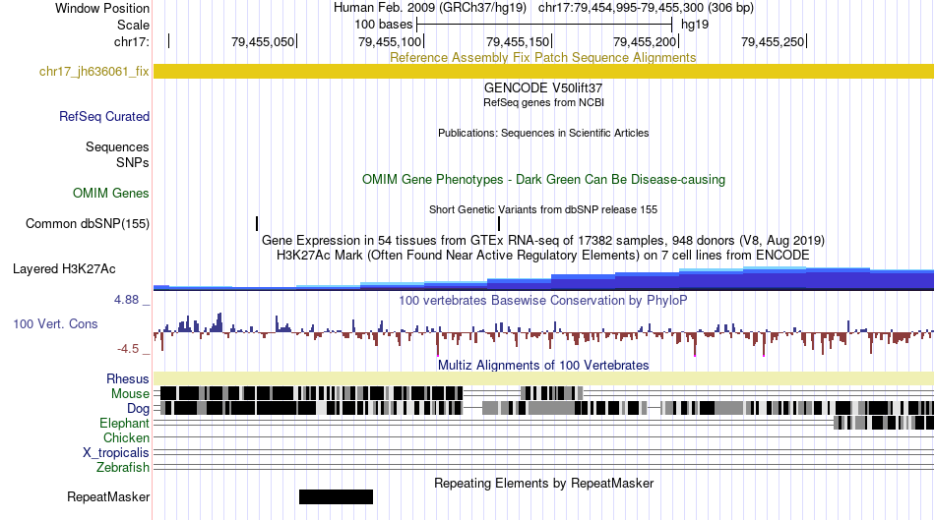Click Reference Assembly Fix Patch Sequence Alignments title
This screenshot has width=935, height=520.
point(543,57)
